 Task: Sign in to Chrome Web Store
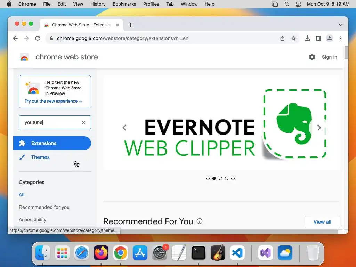(329, 57)
